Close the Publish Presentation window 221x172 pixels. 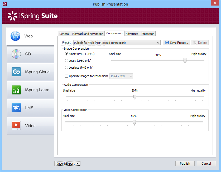215,3
